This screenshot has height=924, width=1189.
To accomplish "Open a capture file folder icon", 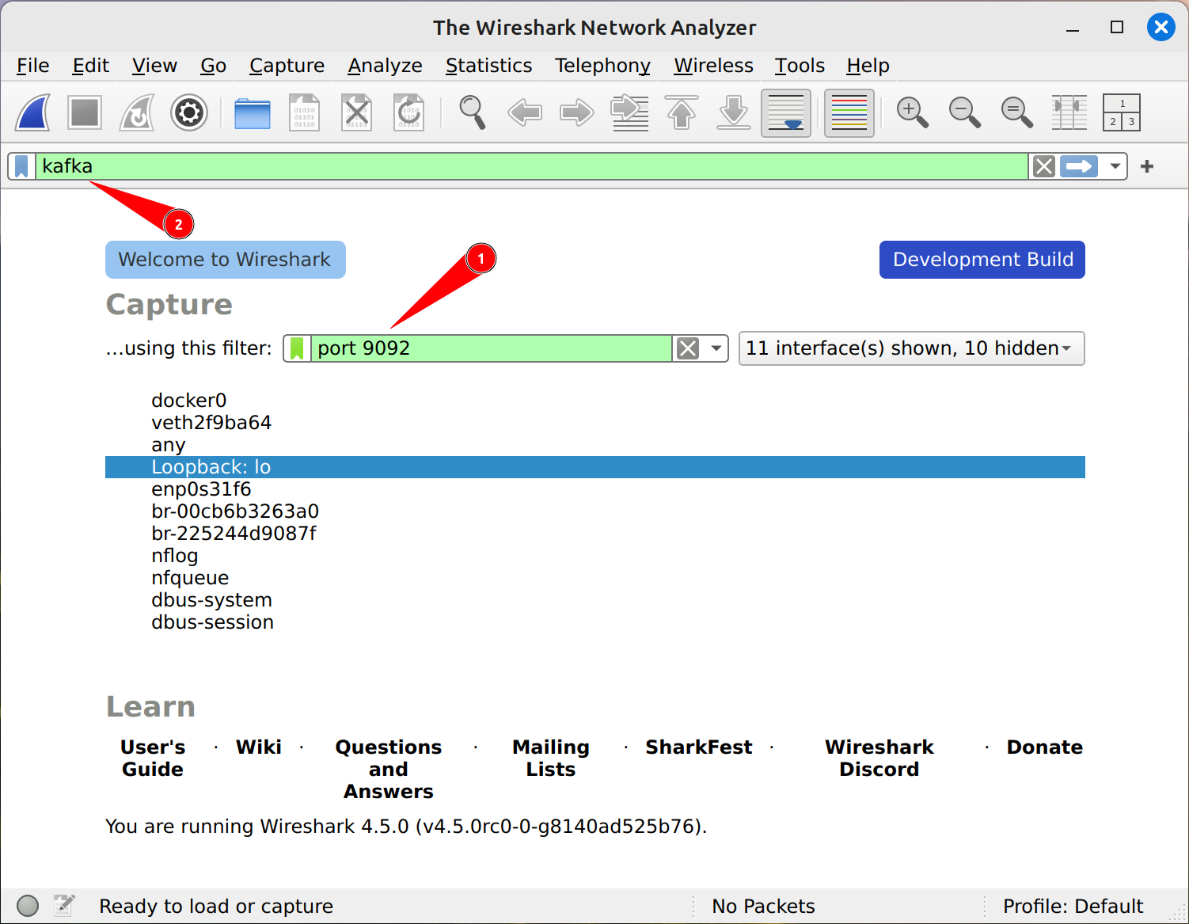I will [x=253, y=112].
